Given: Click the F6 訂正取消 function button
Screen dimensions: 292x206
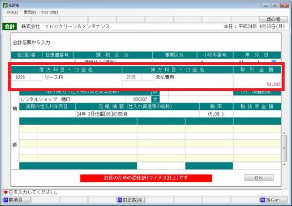Looking at the screenshot, I should pos(131,200).
